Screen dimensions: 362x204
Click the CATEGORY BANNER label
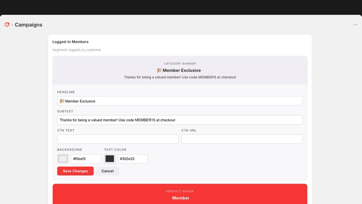pos(180,63)
